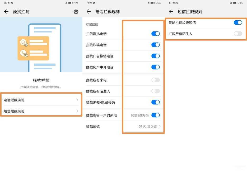Screen dimensions: 247x171
Task: Go back from the 短信拦截规则 screen
Action: tap(171, 12)
